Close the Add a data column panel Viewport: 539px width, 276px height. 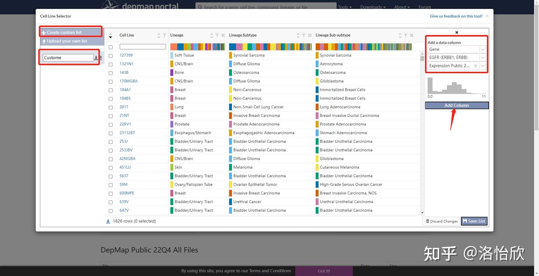pyautogui.click(x=457, y=32)
